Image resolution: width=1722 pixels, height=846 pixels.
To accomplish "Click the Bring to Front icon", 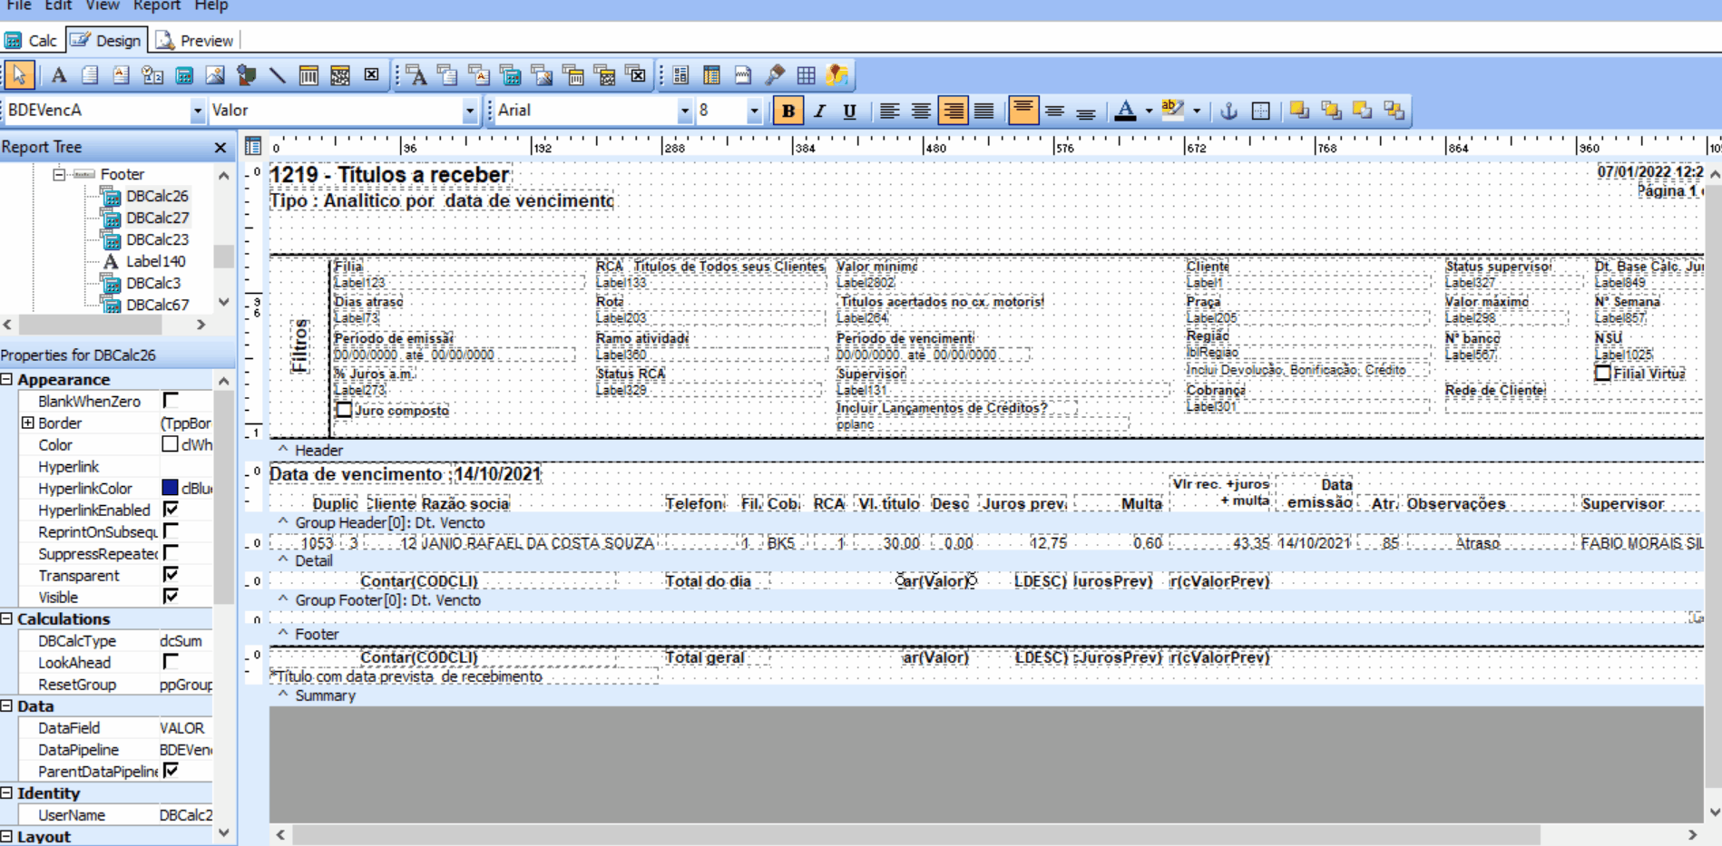I will click(x=1299, y=111).
